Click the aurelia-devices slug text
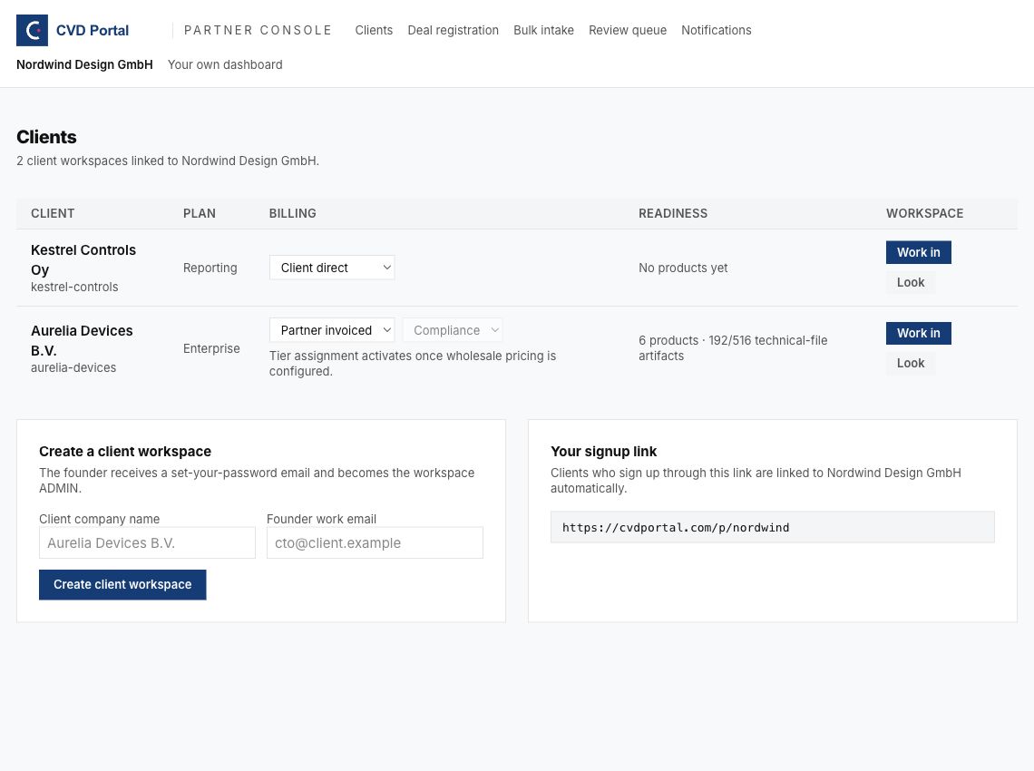1034x771 pixels. coord(73,368)
